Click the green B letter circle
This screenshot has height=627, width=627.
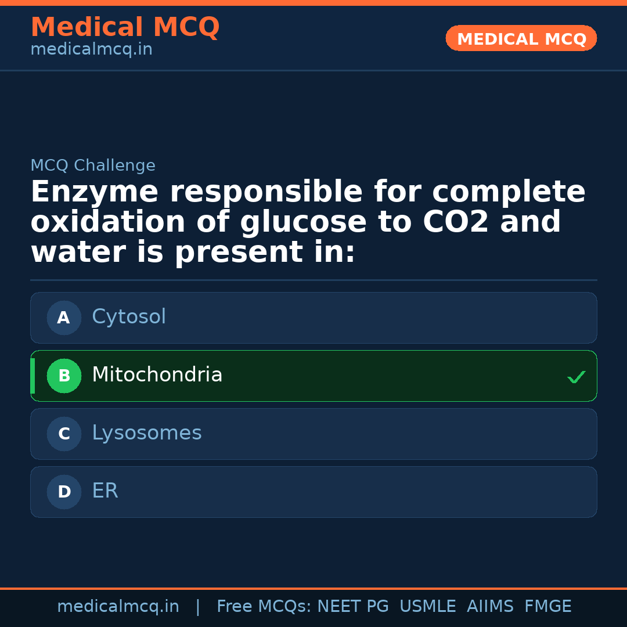(x=64, y=376)
